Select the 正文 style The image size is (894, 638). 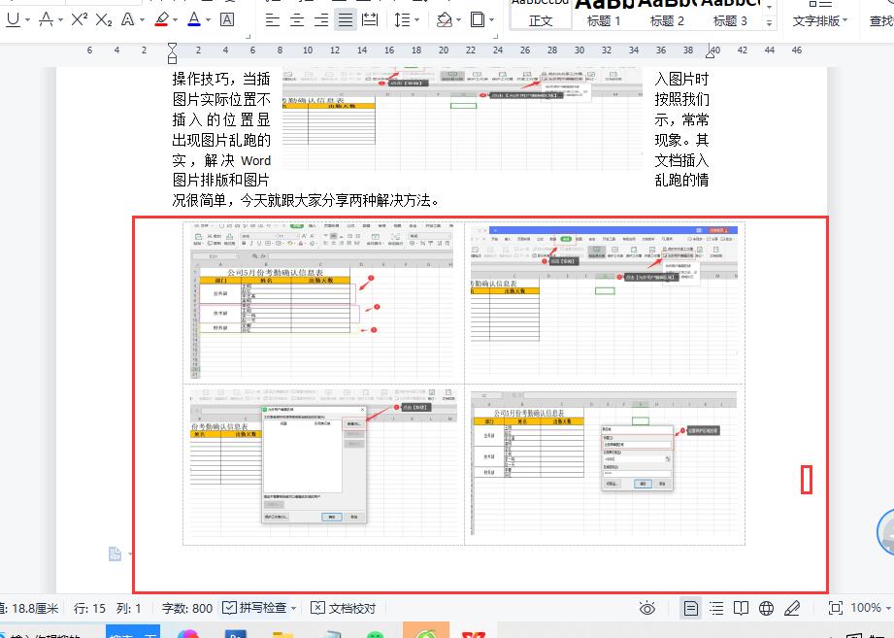(x=541, y=15)
